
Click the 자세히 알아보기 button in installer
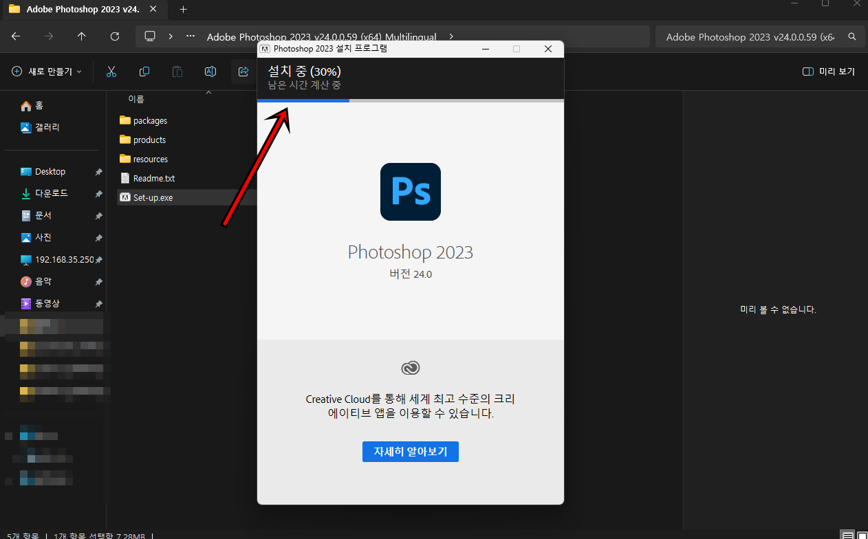(410, 452)
